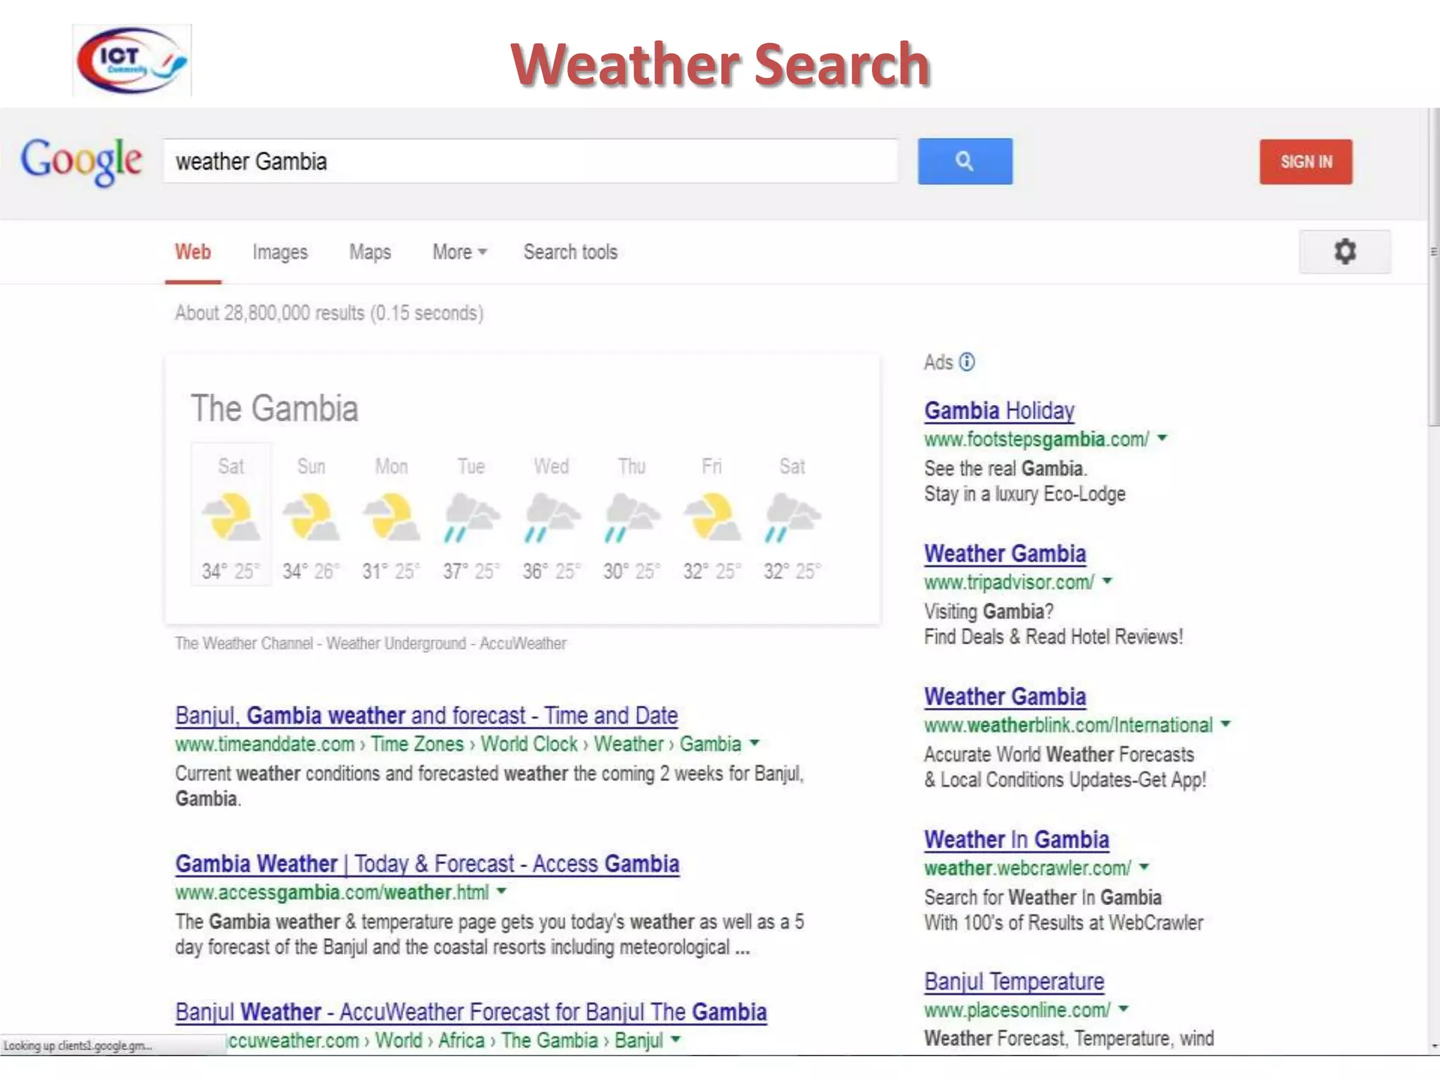The height and width of the screenshot is (1080, 1440).
Task: Open Weather Gambia weatherblink ad
Action: point(1005,696)
